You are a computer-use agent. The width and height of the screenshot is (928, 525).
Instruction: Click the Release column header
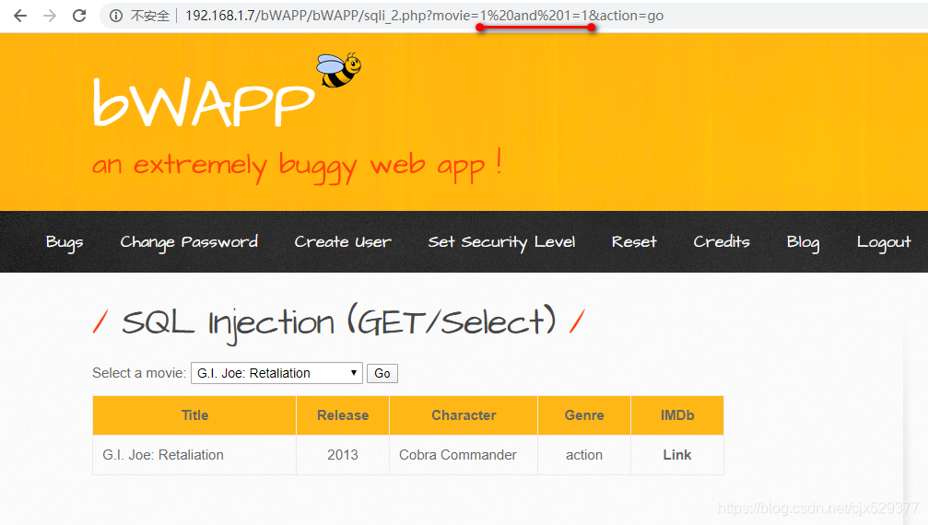(343, 415)
